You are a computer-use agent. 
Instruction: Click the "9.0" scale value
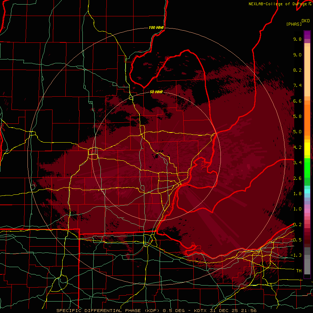tap(297, 55)
